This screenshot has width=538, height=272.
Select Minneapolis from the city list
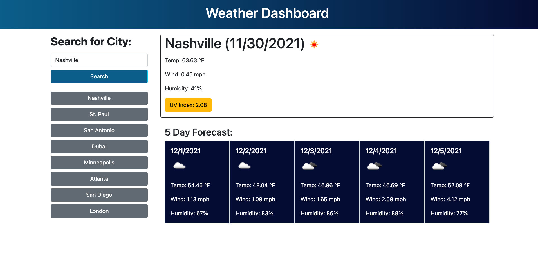point(99,163)
